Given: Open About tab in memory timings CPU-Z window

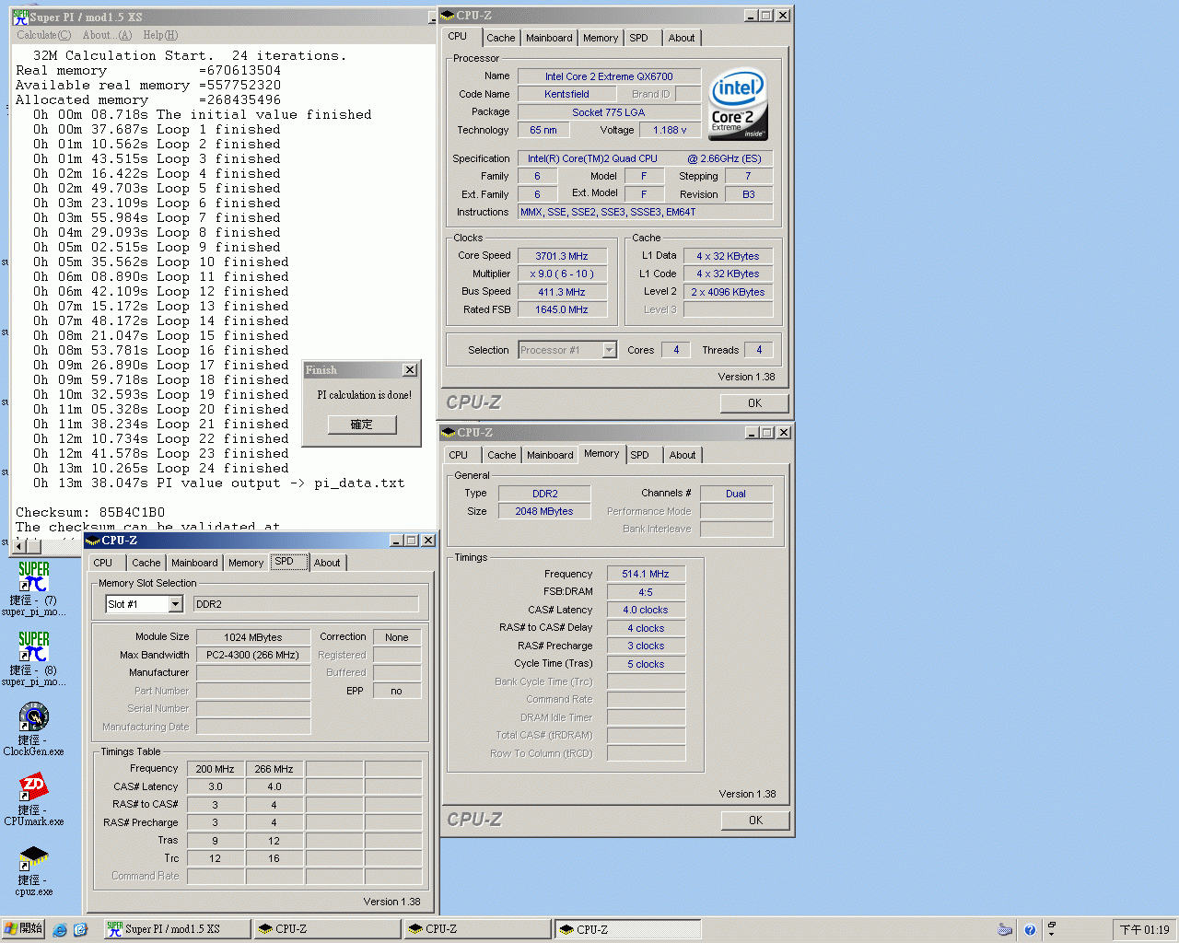Looking at the screenshot, I should (683, 455).
